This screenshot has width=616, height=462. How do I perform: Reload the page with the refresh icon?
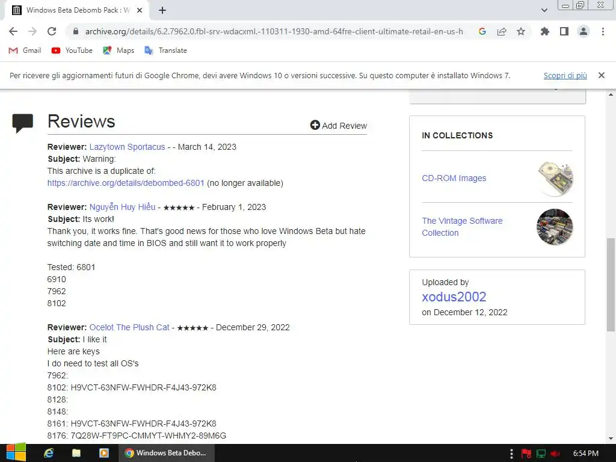(52, 31)
